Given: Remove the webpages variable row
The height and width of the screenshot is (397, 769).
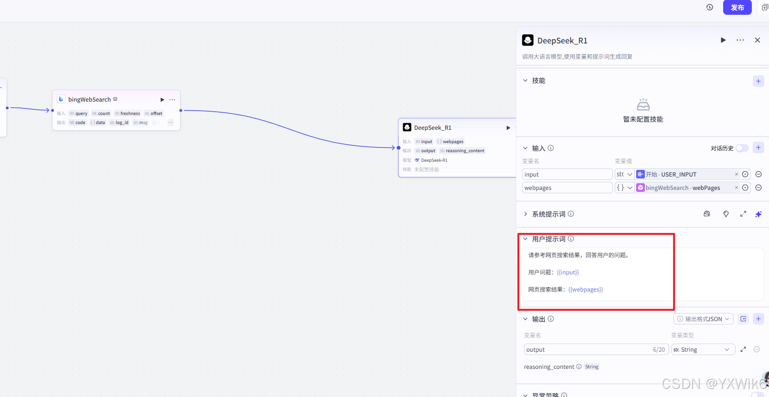Looking at the screenshot, I should click(758, 188).
